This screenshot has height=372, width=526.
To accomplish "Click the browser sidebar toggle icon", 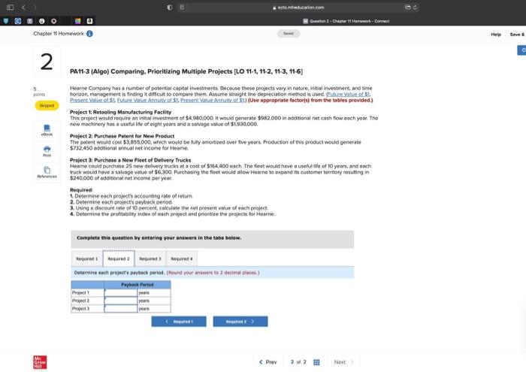I will pyautogui.click(x=11, y=7).
